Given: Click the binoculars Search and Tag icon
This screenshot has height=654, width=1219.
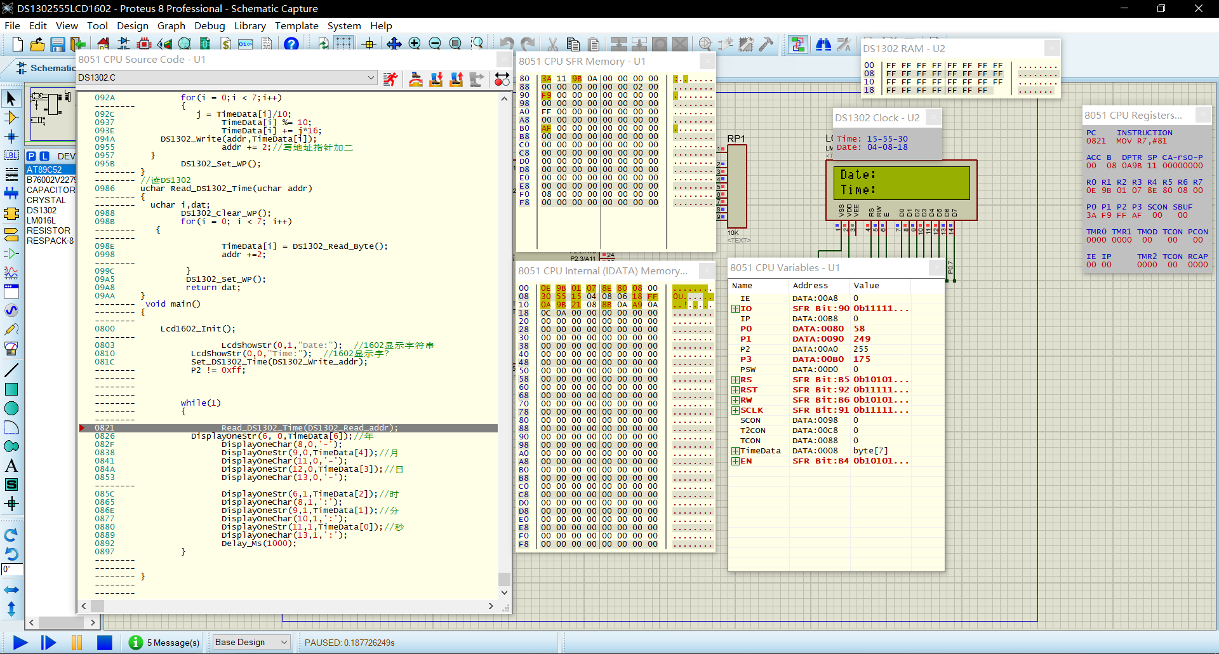Looking at the screenshot, I should click(823, 44).
